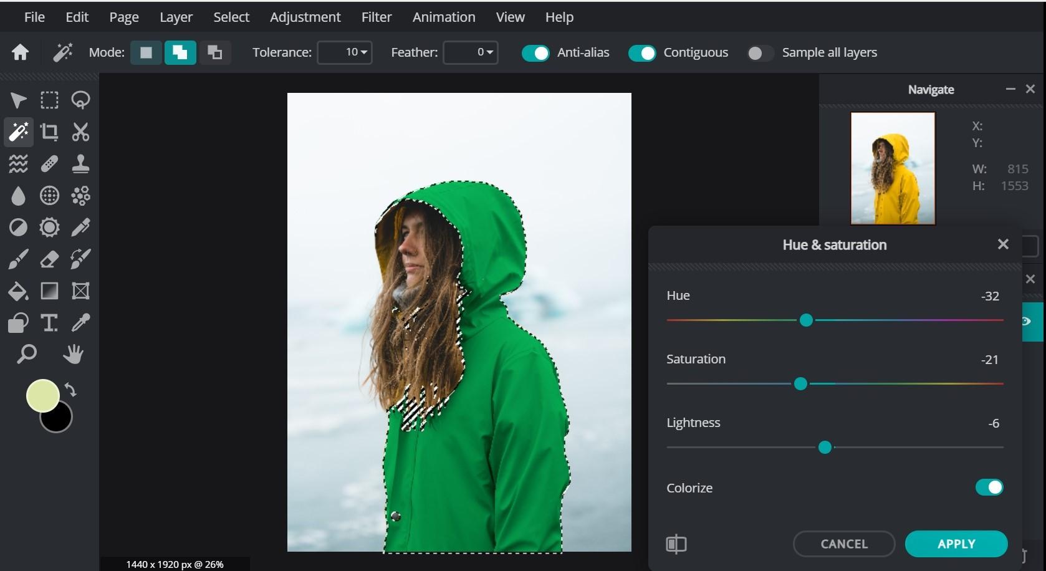Select the Pen tool
The height and width of the screenshot is (571, 1046).
(x=80, y=228)
